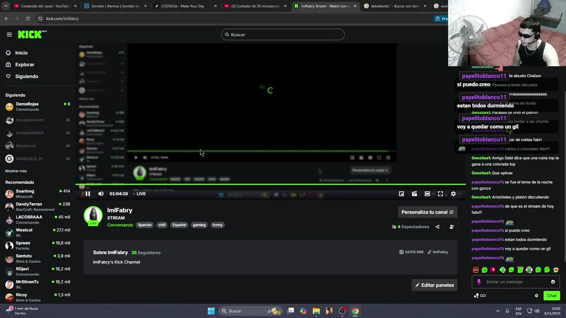
Task: Enter fullscreen in stream player
Action: 440,193
